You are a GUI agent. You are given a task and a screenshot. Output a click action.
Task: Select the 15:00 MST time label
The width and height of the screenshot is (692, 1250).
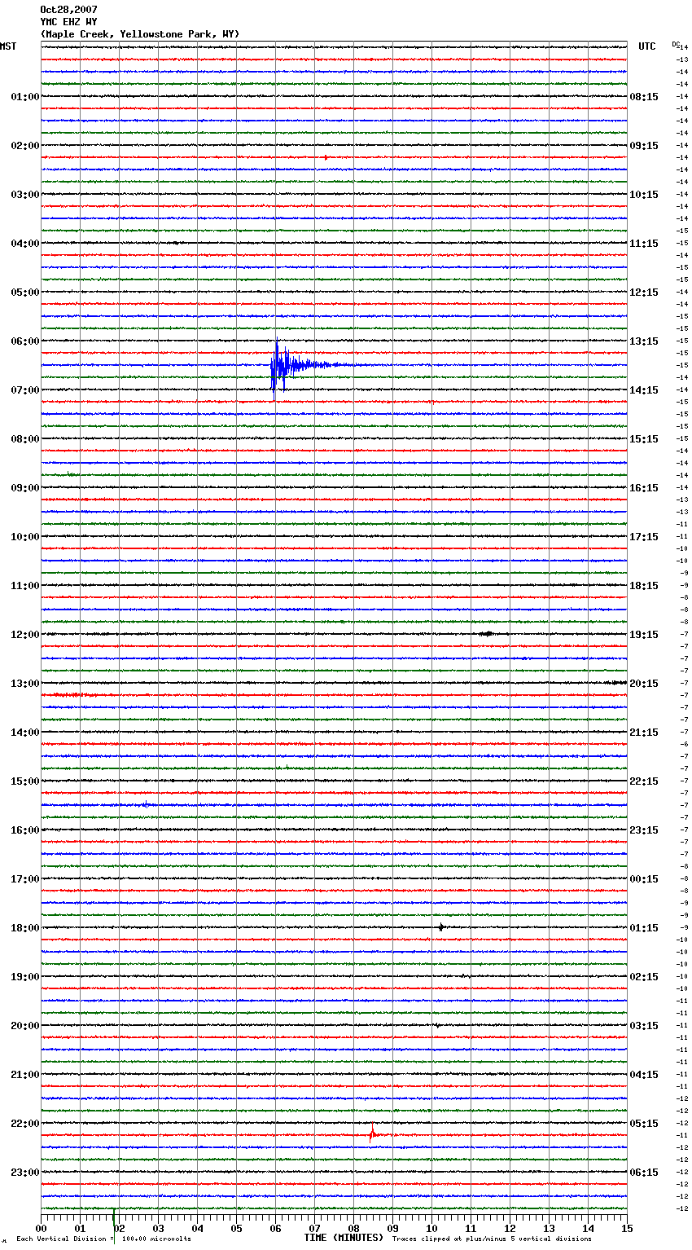point(25,781)
